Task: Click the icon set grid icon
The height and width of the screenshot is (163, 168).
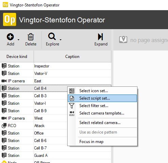Action: click(72, 91)
